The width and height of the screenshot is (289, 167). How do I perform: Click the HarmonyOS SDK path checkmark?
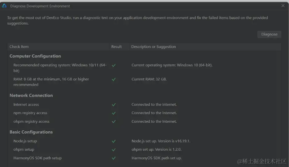[114, 158]
